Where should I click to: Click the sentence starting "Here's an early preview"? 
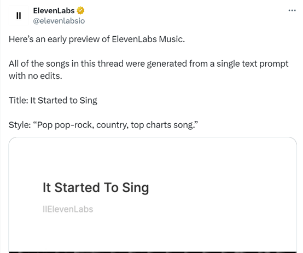pos(97,39)
